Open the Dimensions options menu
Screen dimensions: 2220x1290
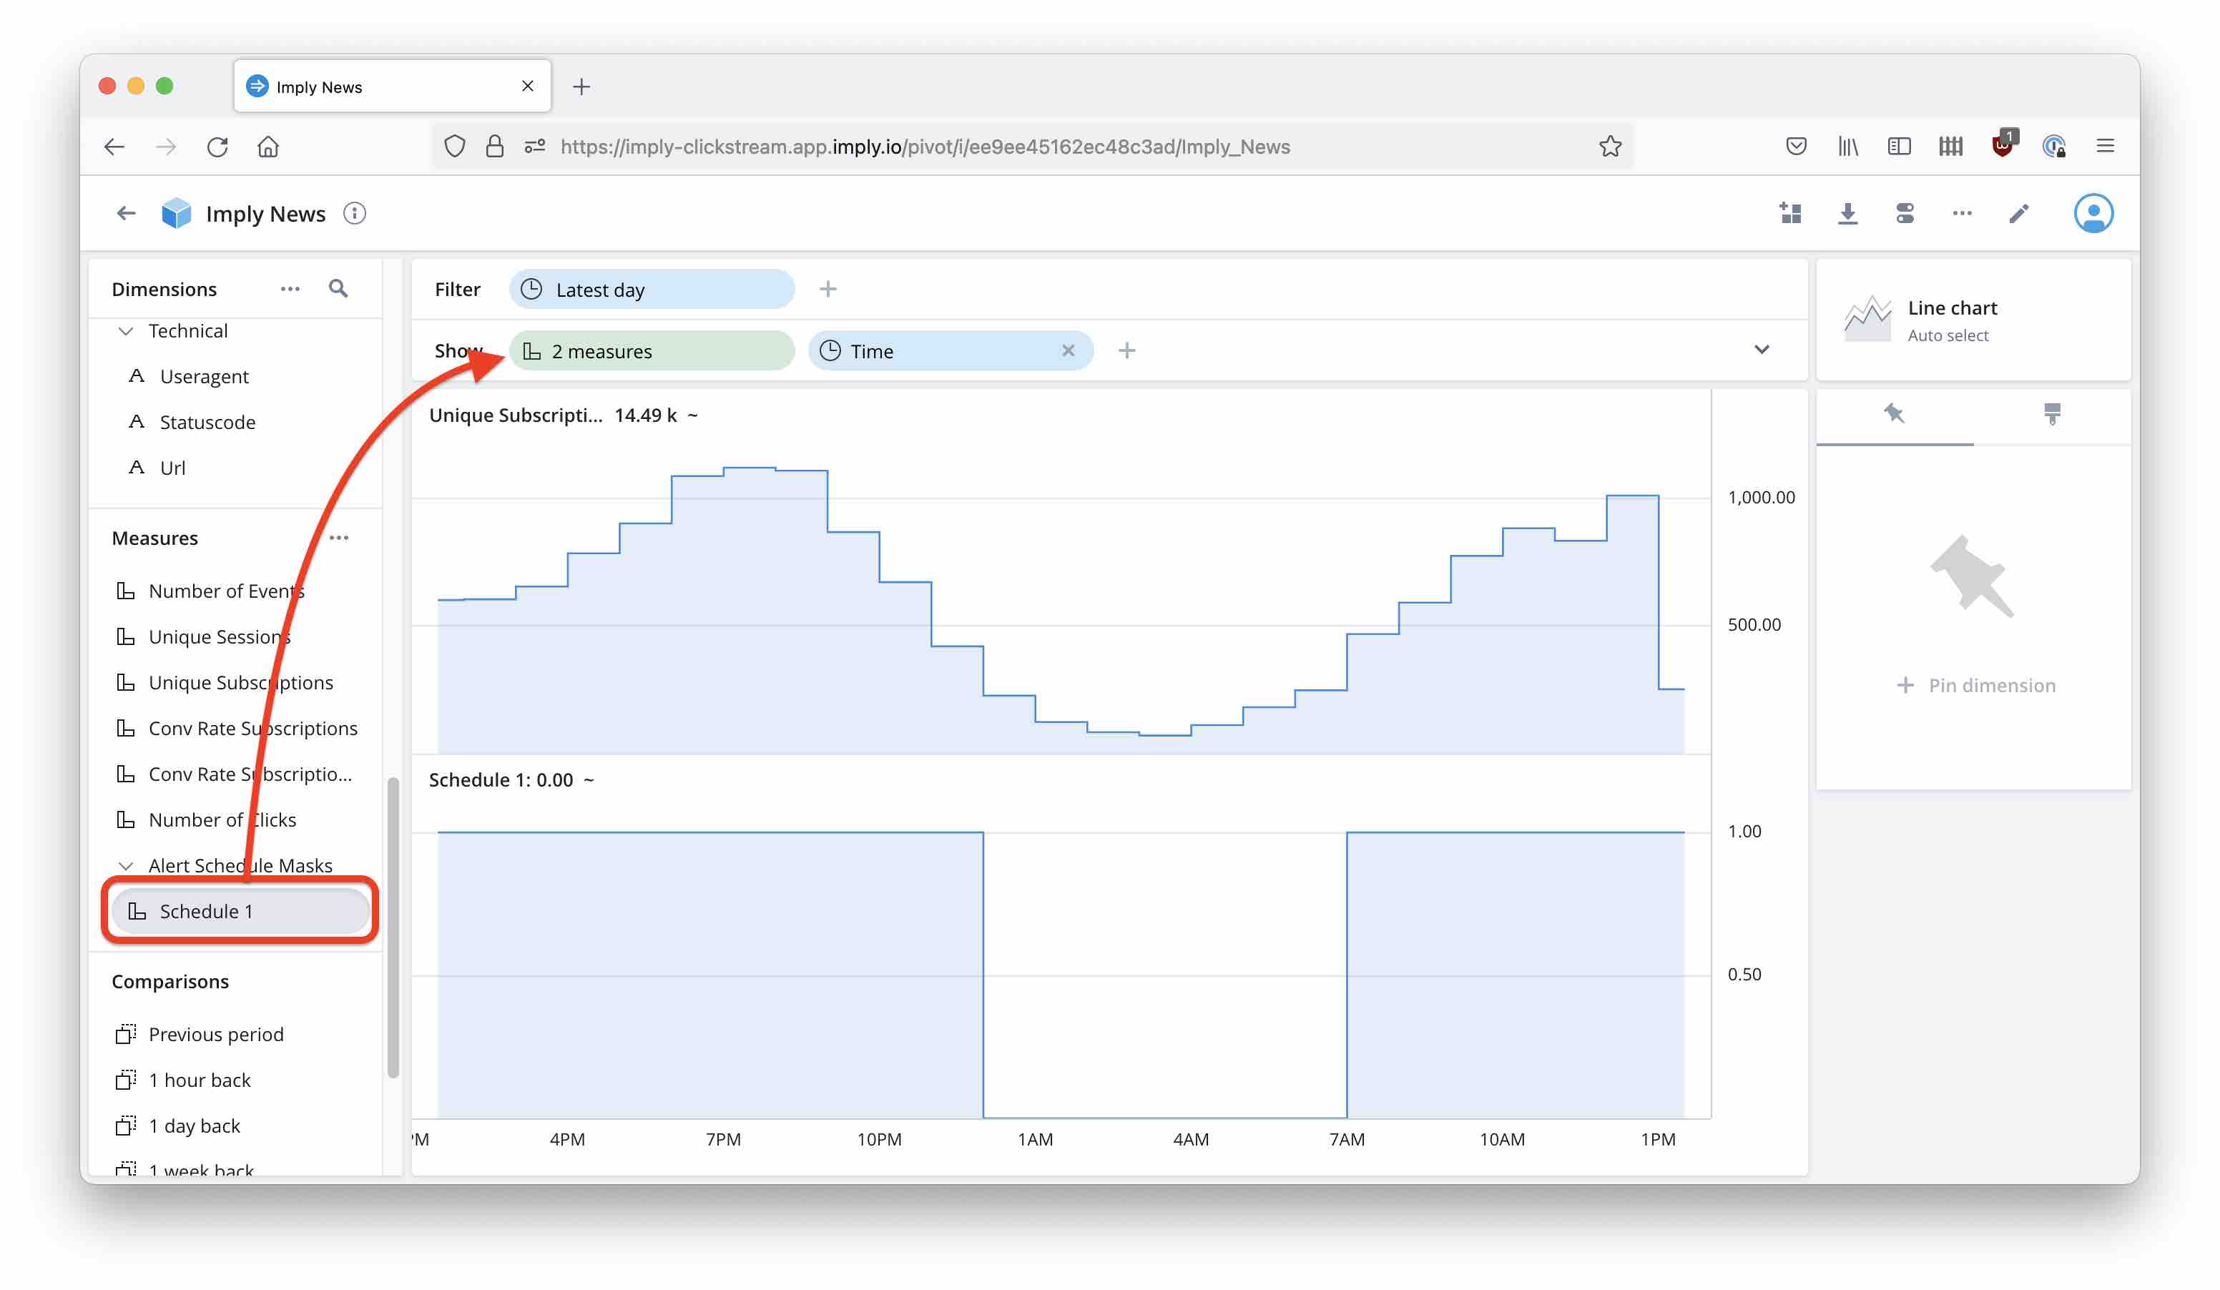pyautogui.click(x=290, y=288)
